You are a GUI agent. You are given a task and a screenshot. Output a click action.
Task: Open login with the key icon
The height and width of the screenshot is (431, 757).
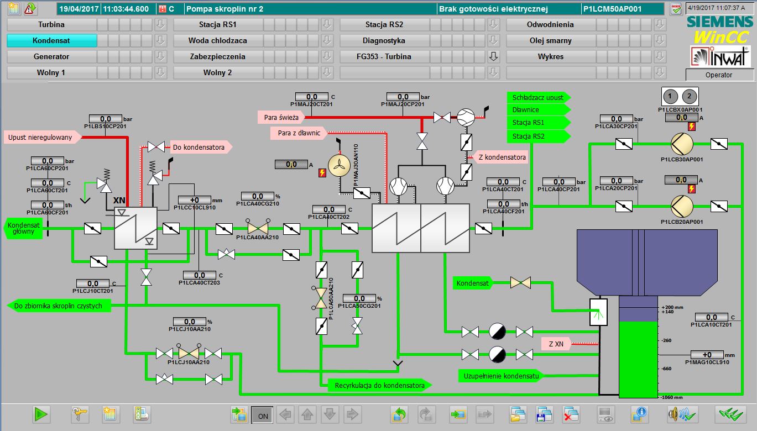click(x=80, y=414)
